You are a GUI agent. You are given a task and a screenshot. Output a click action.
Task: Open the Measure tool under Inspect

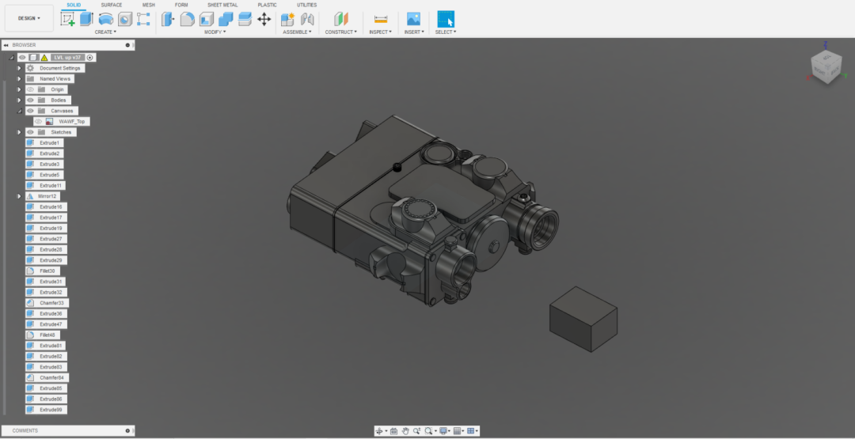(x=381, y=19)
